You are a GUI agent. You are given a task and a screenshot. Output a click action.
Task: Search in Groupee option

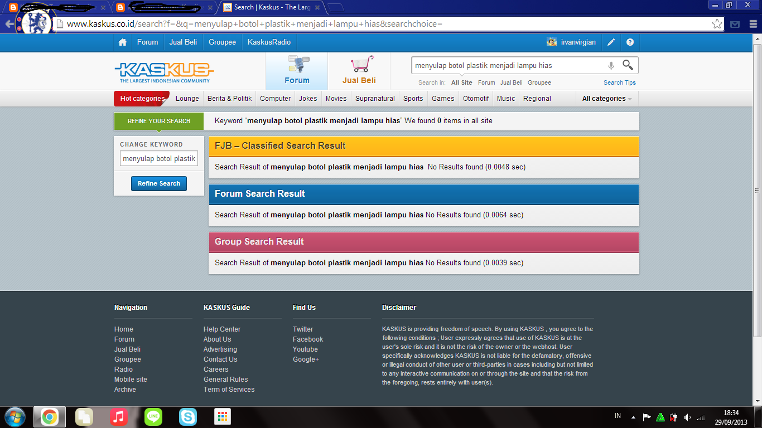tap(539, 82)
